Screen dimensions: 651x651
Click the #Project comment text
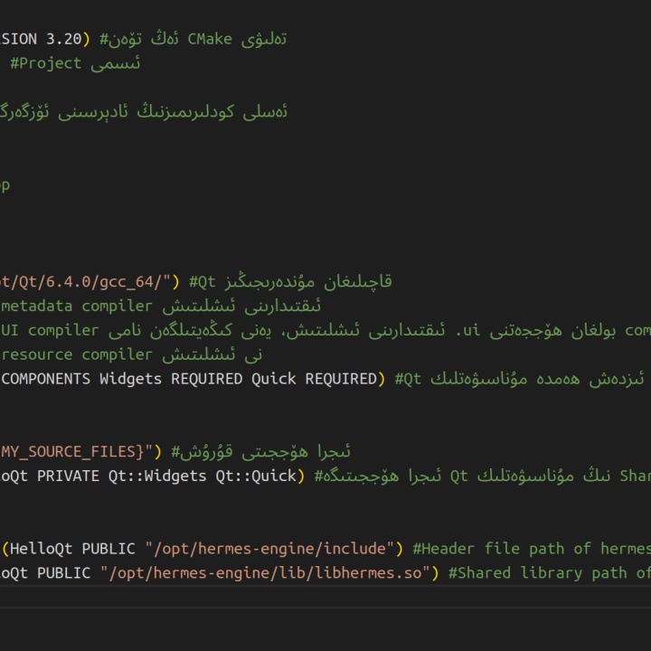click(46, 63)
